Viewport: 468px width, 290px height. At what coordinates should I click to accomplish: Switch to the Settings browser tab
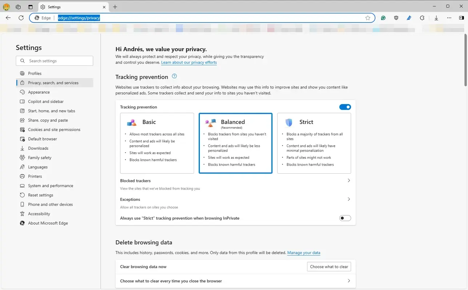pyautogui.click(x=54, y=7)
